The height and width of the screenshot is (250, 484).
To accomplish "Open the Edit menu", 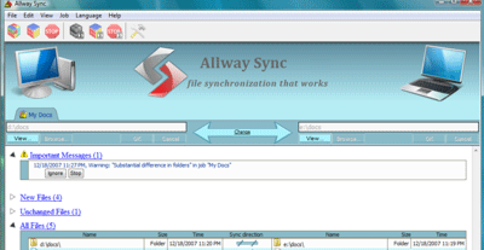I will click(x=29, y=16).
